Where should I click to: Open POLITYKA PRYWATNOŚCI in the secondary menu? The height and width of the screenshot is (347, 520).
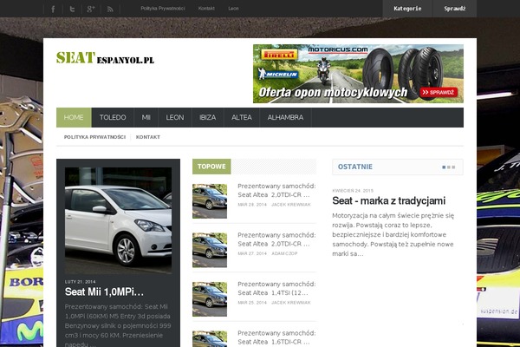click(x=94, y=137)
